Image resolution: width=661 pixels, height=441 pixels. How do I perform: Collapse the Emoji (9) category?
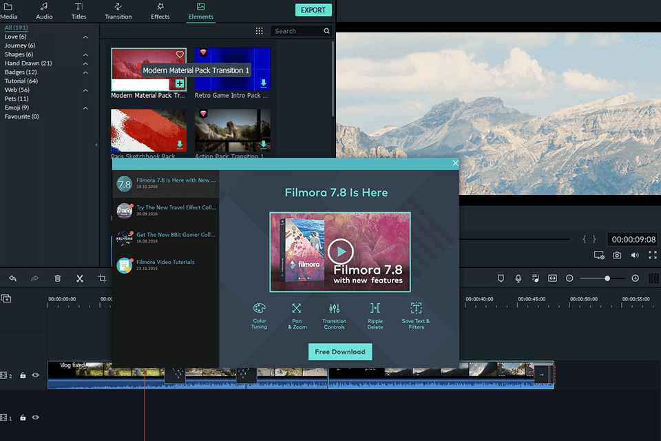coord(85,108)
